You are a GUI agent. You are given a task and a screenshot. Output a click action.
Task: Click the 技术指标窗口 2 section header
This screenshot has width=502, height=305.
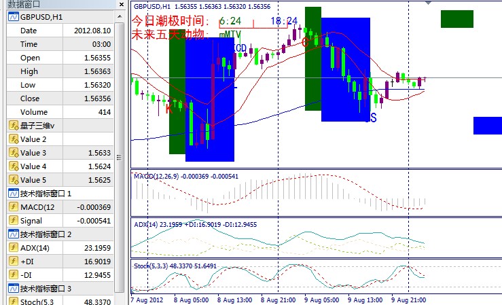(x=46, y=234)
